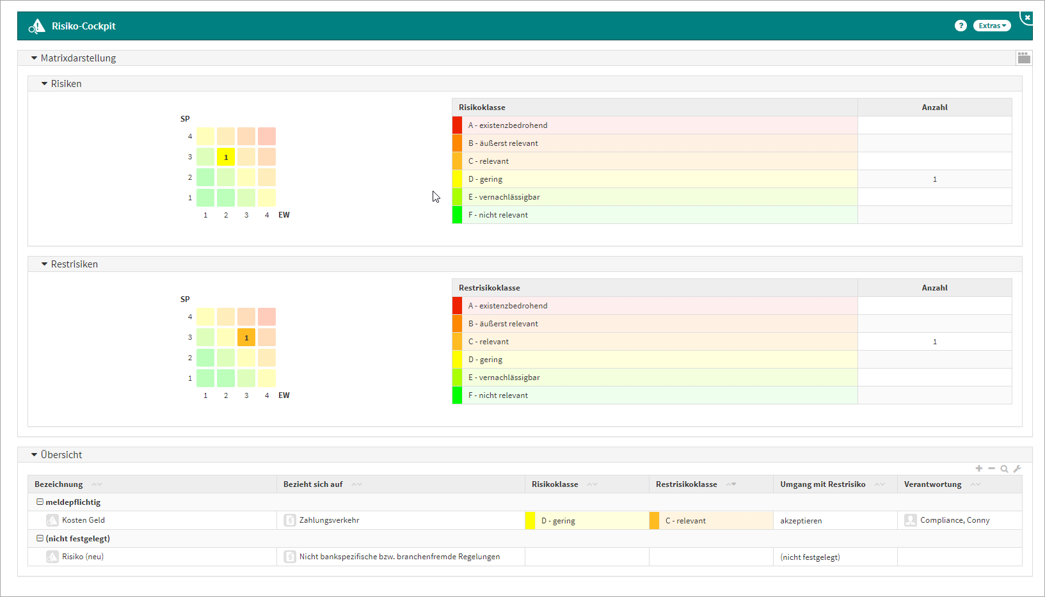This screenshot has height=597, width=1045.
Task: Click the plus icon above the overview table
Action: click(978, 469)
